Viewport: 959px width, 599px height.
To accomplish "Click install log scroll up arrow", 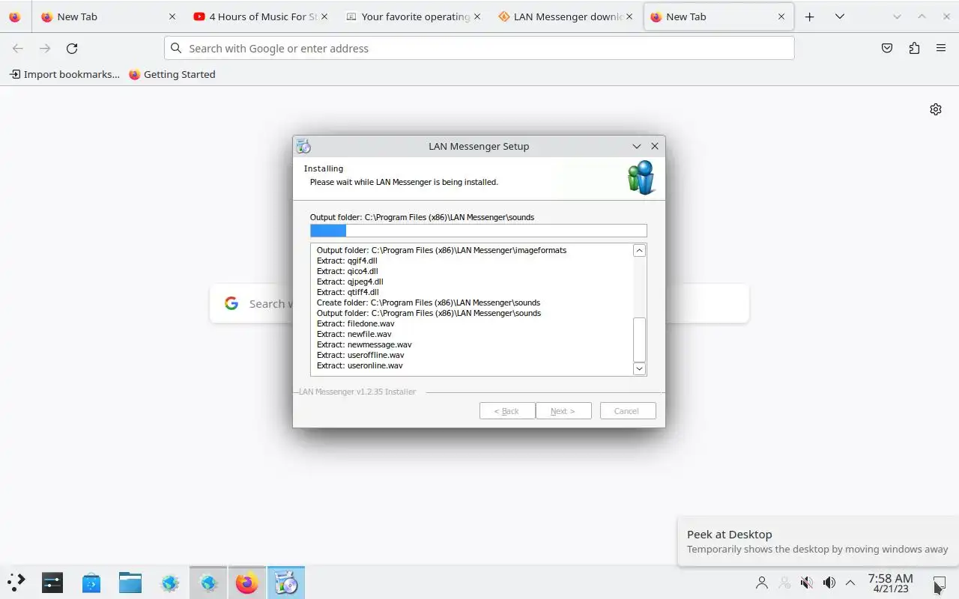I will (639, 251).
